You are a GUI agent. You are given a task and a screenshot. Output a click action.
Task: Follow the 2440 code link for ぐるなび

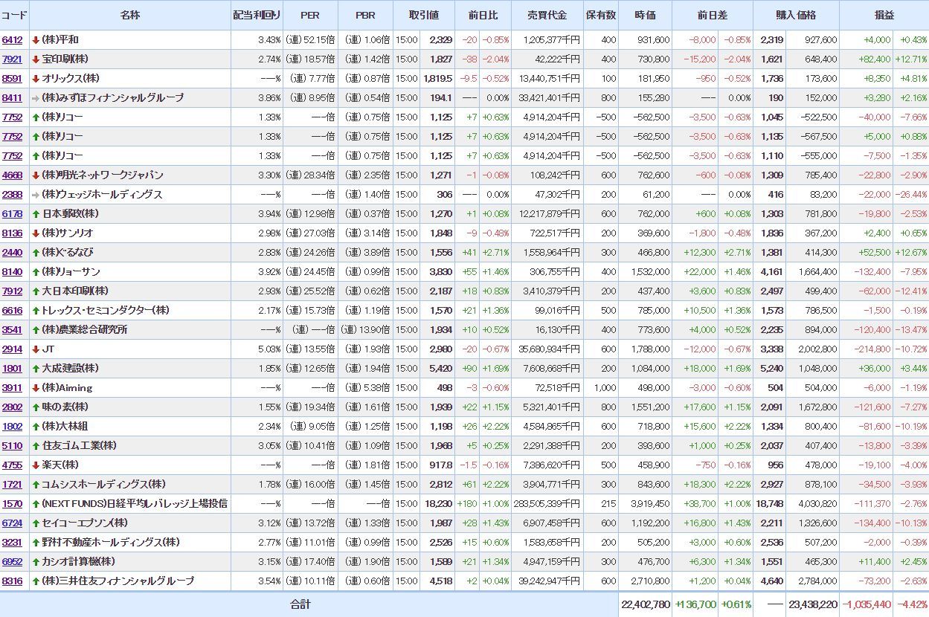(12, 253)
